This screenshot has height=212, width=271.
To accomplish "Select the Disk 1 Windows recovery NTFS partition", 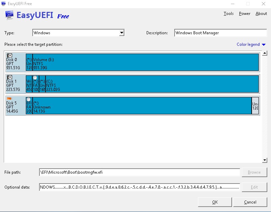I will pyautogui.click(x=29, y=84).
